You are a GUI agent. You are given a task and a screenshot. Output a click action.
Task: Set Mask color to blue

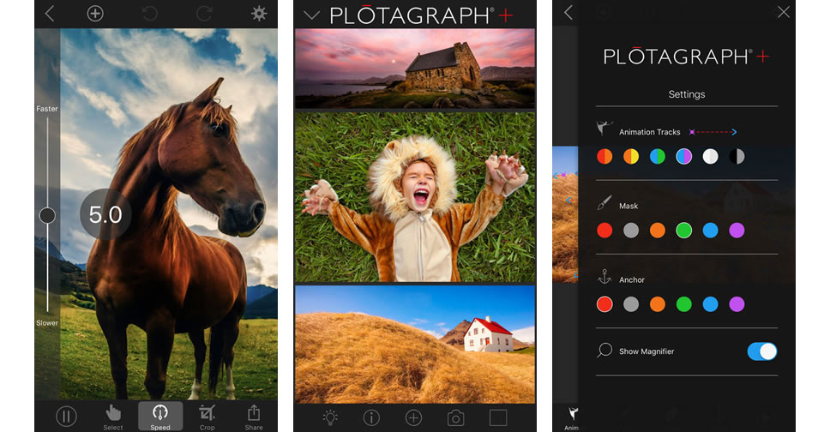click(x=710, y=231)
